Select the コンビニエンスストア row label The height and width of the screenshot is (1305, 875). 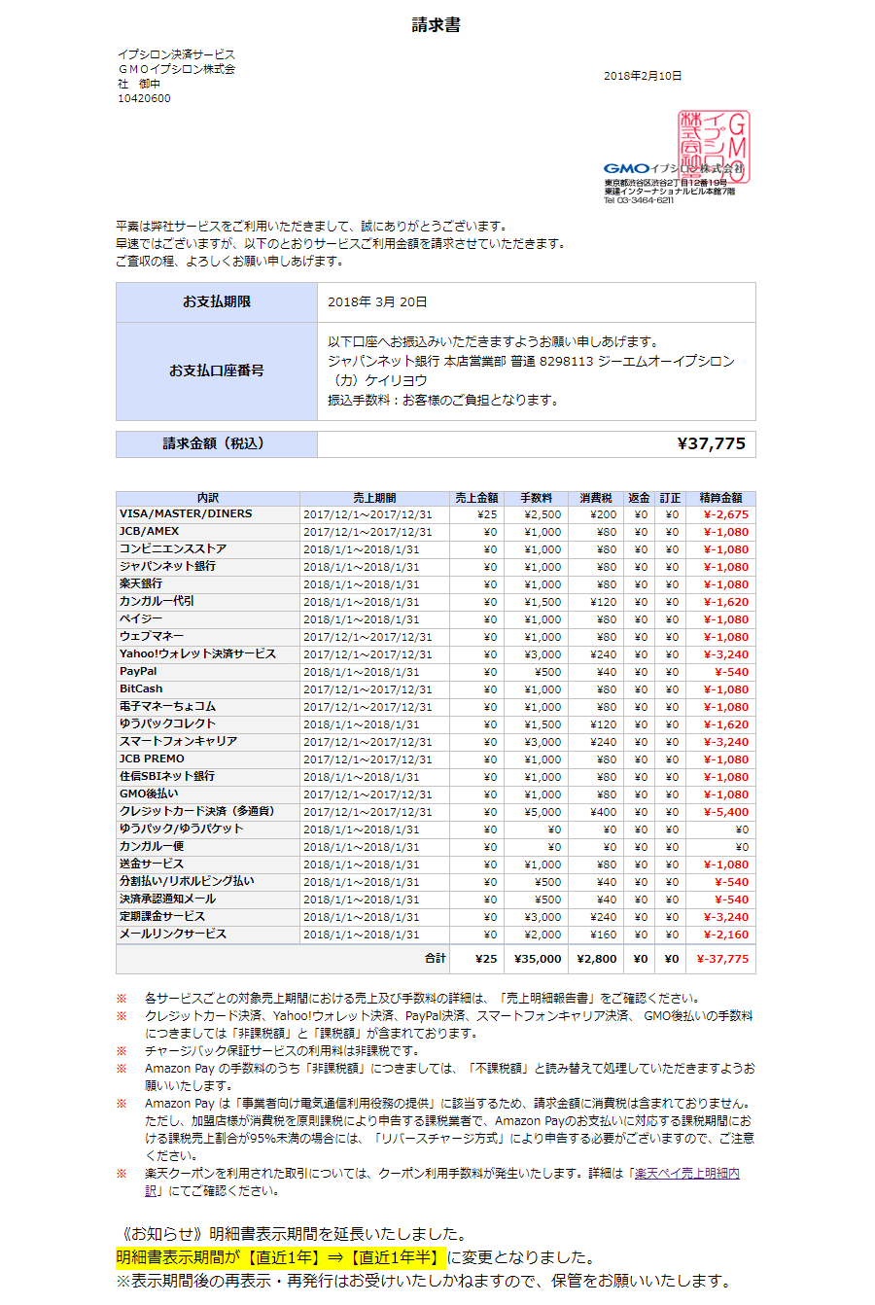click(x=173, y=548)
